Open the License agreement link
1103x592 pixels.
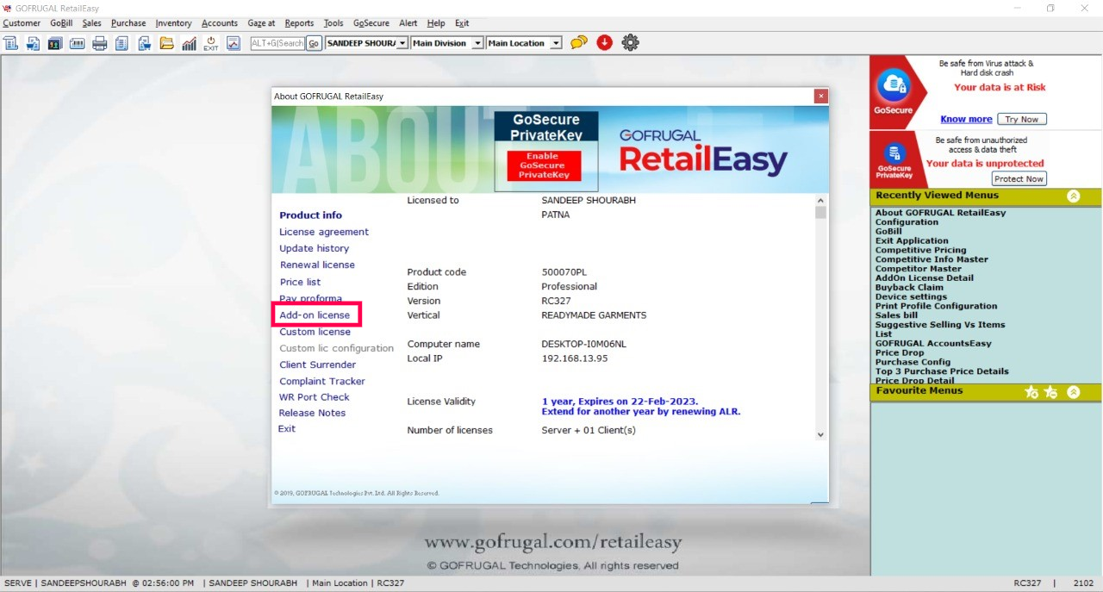coord(324,232)
